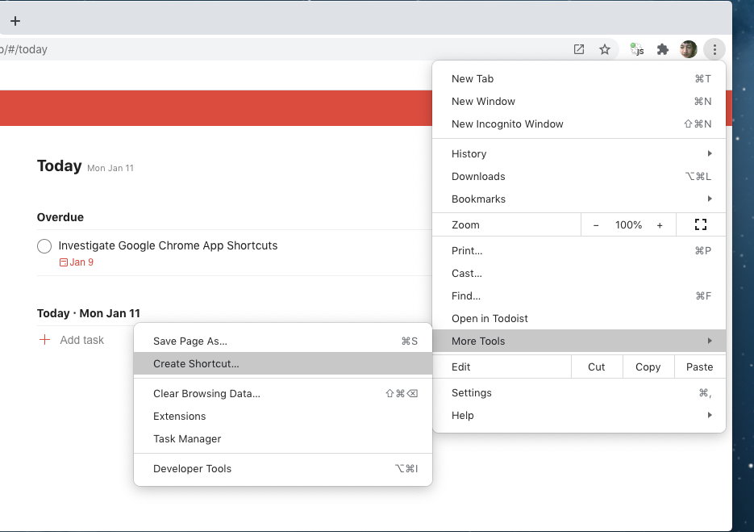Open the profile avatar menu
Viewport: 754px width, 532px height.
pos(689,49)
